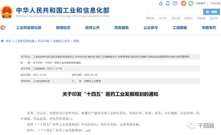Click the ministry site title heading
221x135 pixels.
63,10
